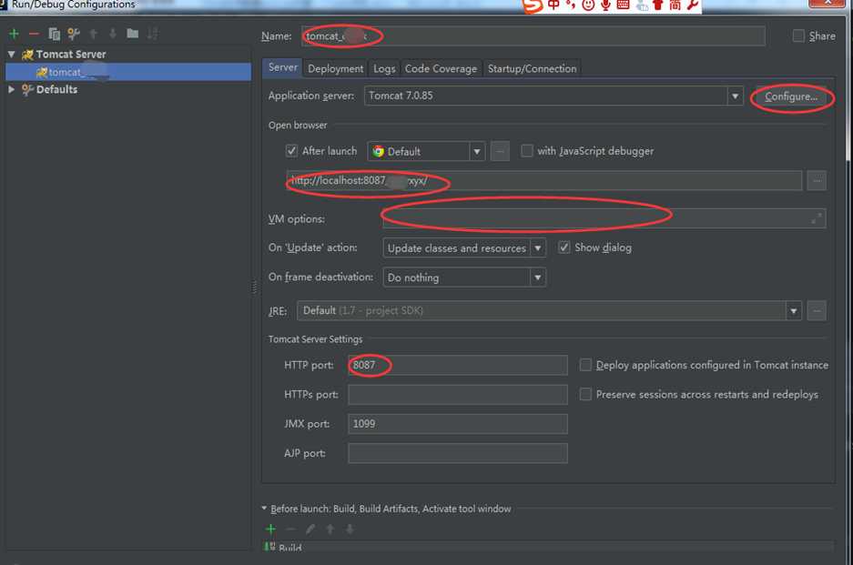Open the Default browser dropdown
The width and height of the screenshot is (853, 565).
tap(476, 151)
